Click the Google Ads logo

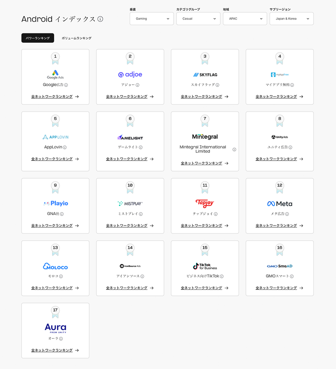point(55,75)
